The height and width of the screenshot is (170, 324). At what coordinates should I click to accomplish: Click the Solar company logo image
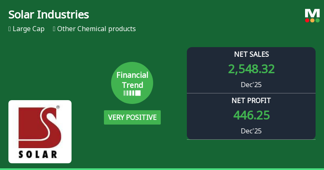point(40,132)
